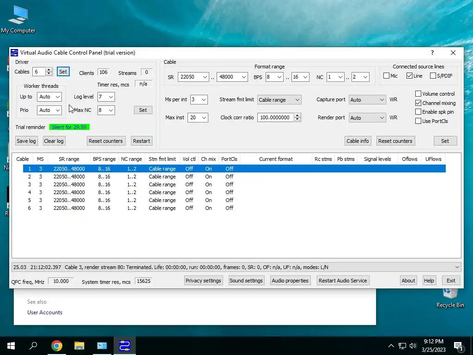Switch to Control Panel taskbar icon

tap(102, 346)
